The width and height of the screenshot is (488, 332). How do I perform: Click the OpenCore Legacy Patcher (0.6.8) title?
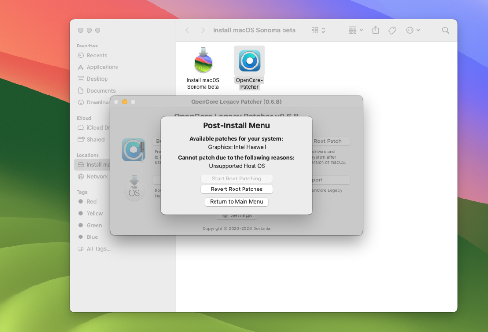236,102
